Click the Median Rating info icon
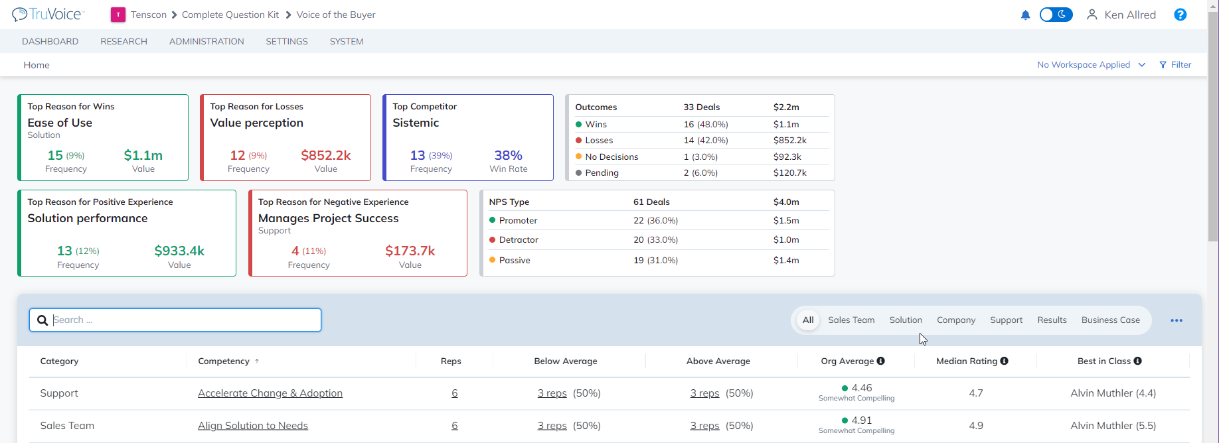Screen dimensions: 1219x443 click(x=1004, y=361)
